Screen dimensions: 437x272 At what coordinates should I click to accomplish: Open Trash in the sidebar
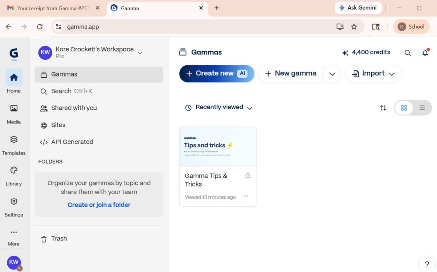click(99, 239)
